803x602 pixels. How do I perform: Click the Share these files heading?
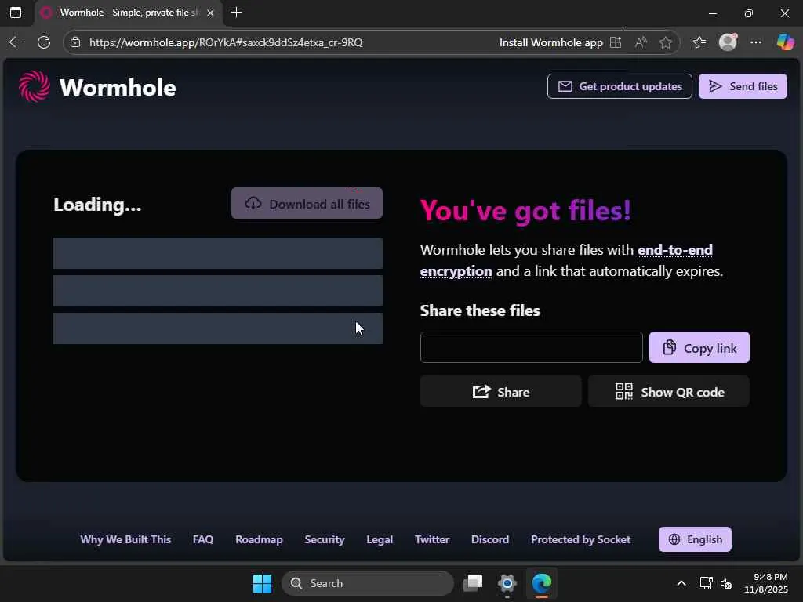pos(481,310)
